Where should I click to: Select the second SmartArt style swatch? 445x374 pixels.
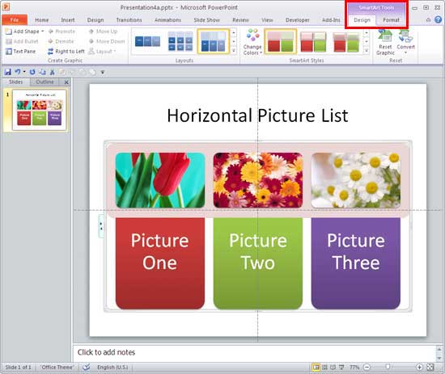click(313, 41)
